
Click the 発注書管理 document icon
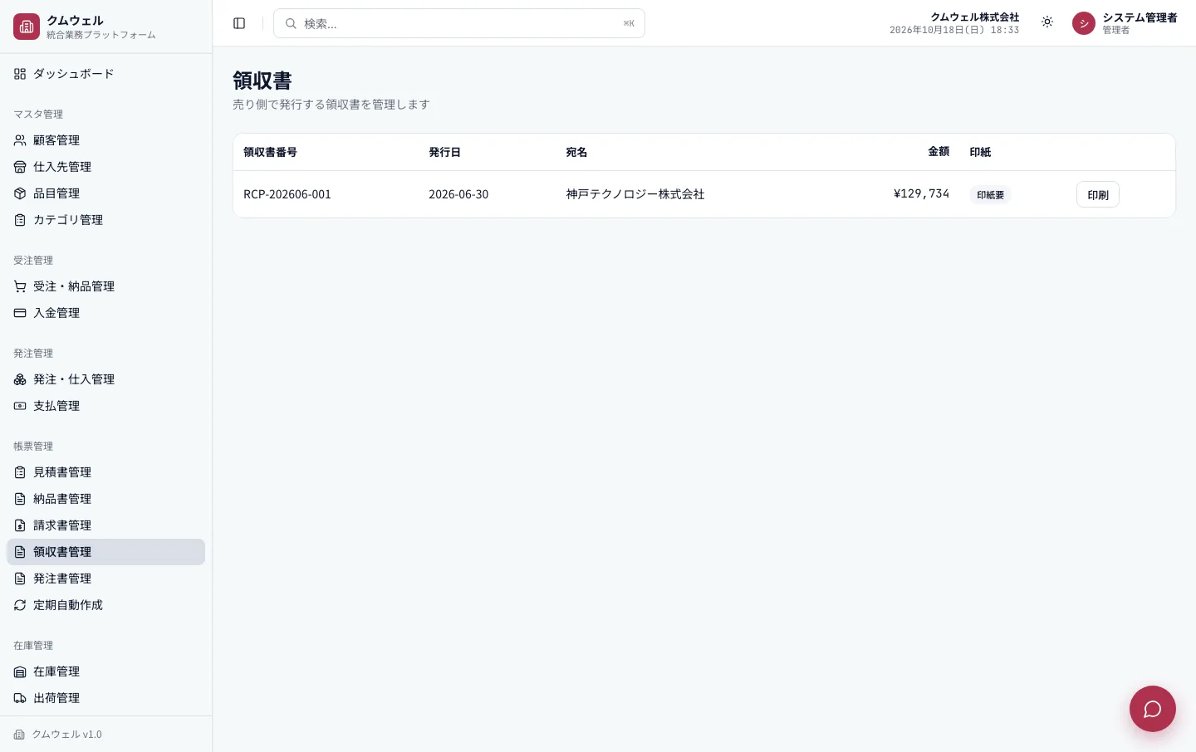coord(20,579)
